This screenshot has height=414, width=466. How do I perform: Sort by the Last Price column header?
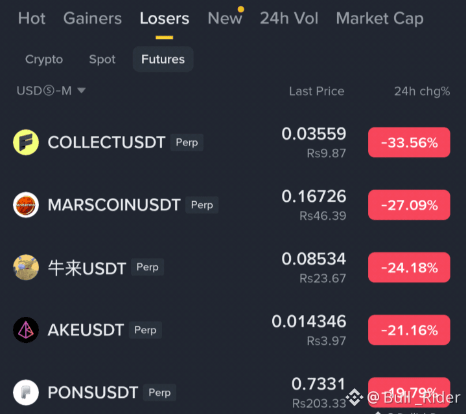click(x=317, y=91)
